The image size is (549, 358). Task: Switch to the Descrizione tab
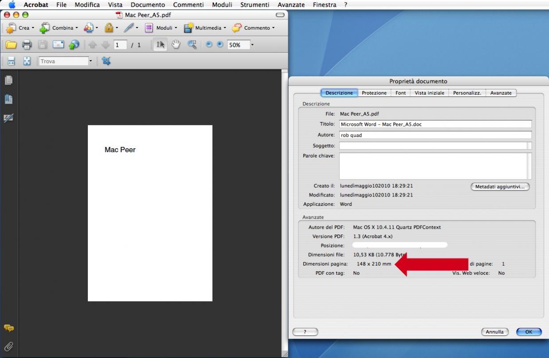coord(339,93)
